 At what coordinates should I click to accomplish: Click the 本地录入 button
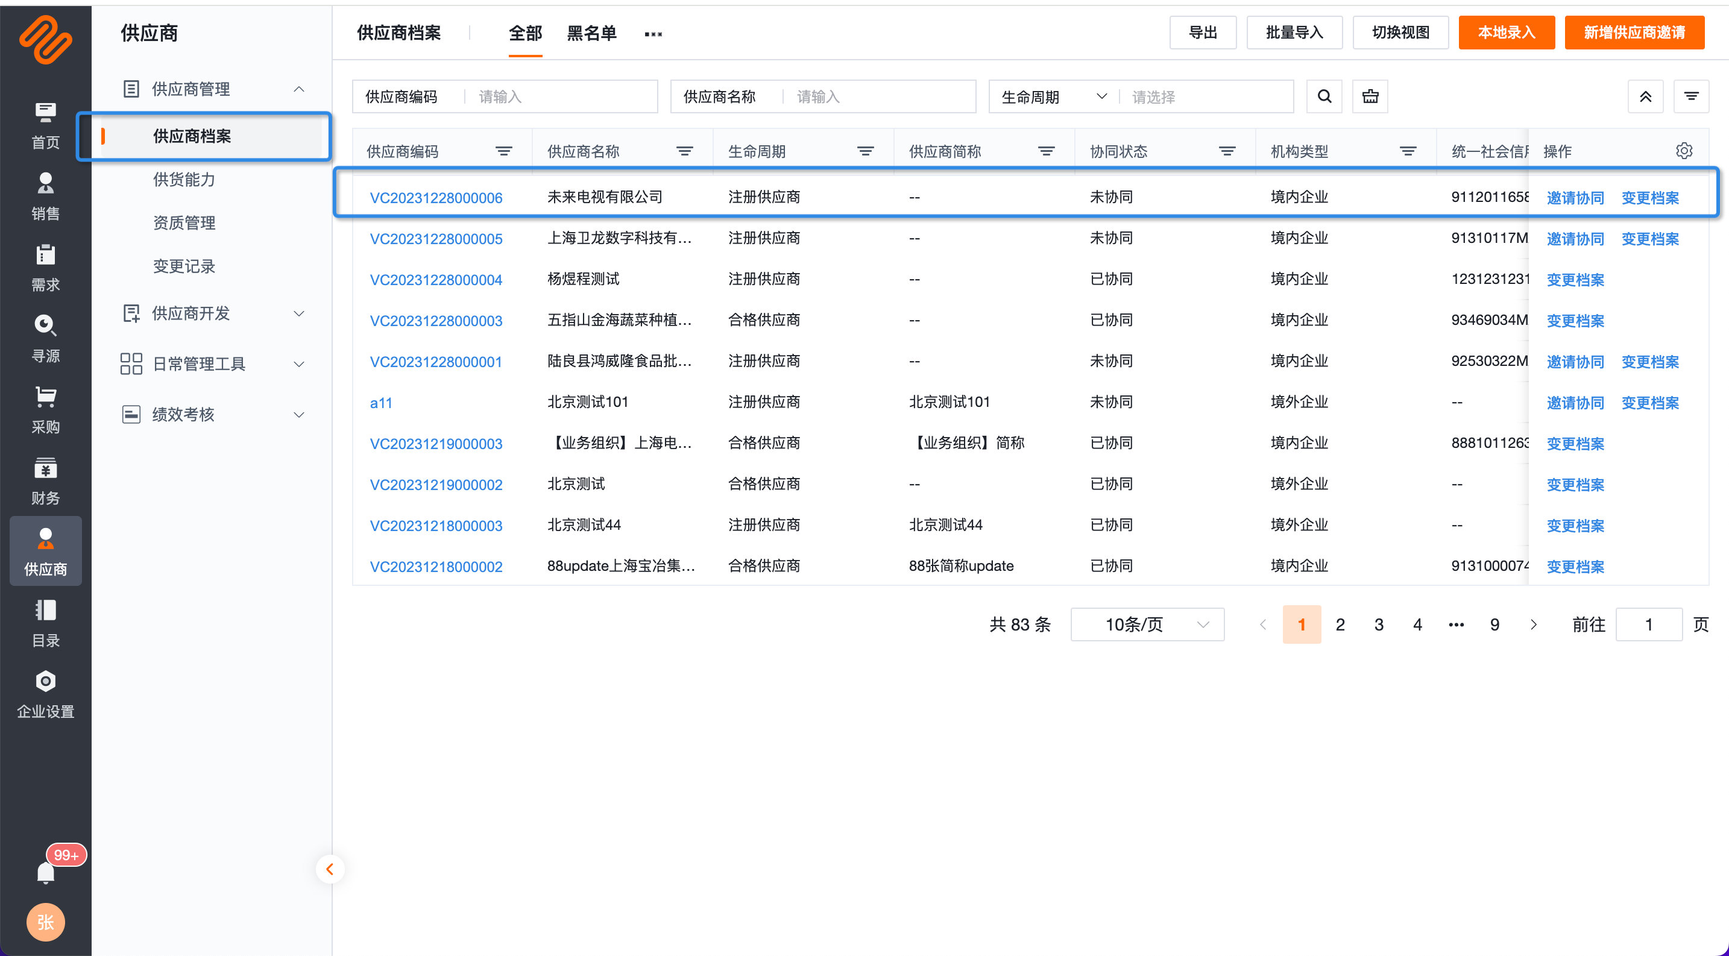[1506, 32]
